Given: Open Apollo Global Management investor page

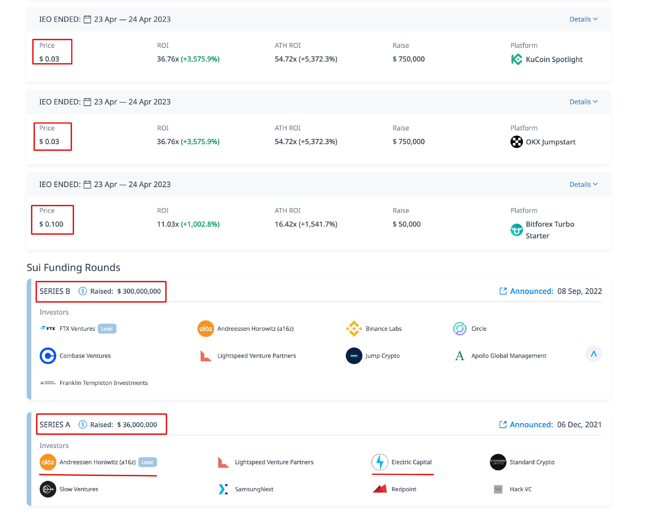Looking at the screenshot, I should click(x=509, y=356).
